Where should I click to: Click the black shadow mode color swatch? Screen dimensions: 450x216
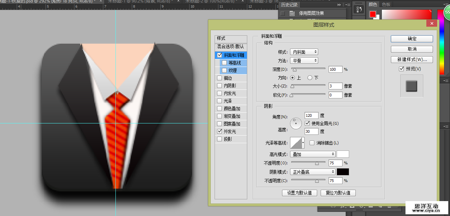tap(343, 172)
